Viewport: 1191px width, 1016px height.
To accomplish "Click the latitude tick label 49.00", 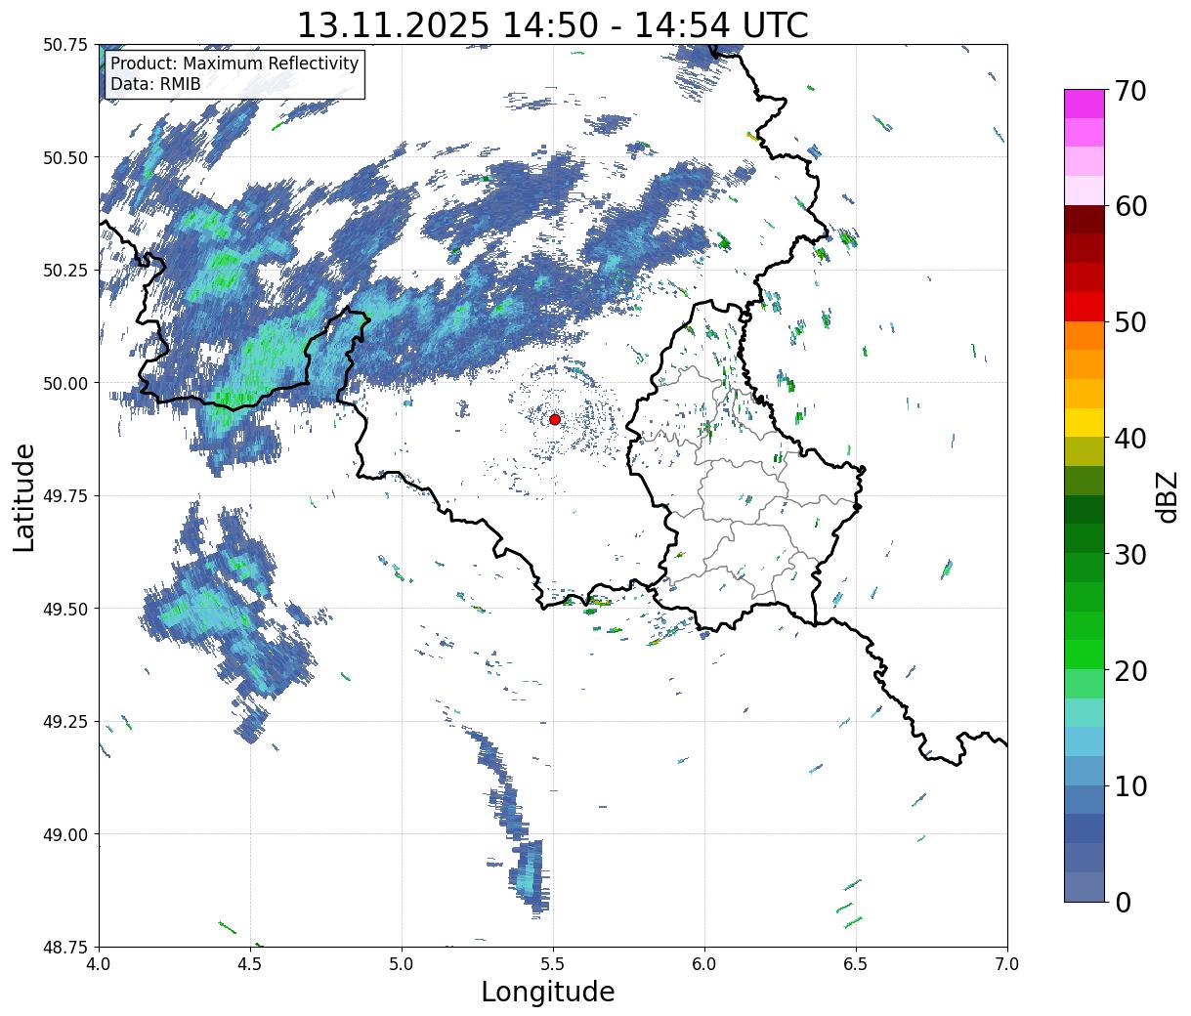I will coord(65,834).
